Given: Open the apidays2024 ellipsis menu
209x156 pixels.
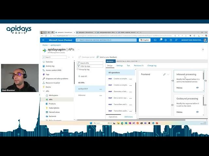Looking at the screenshot, I should pyautogui.click(x=101, y=89).
